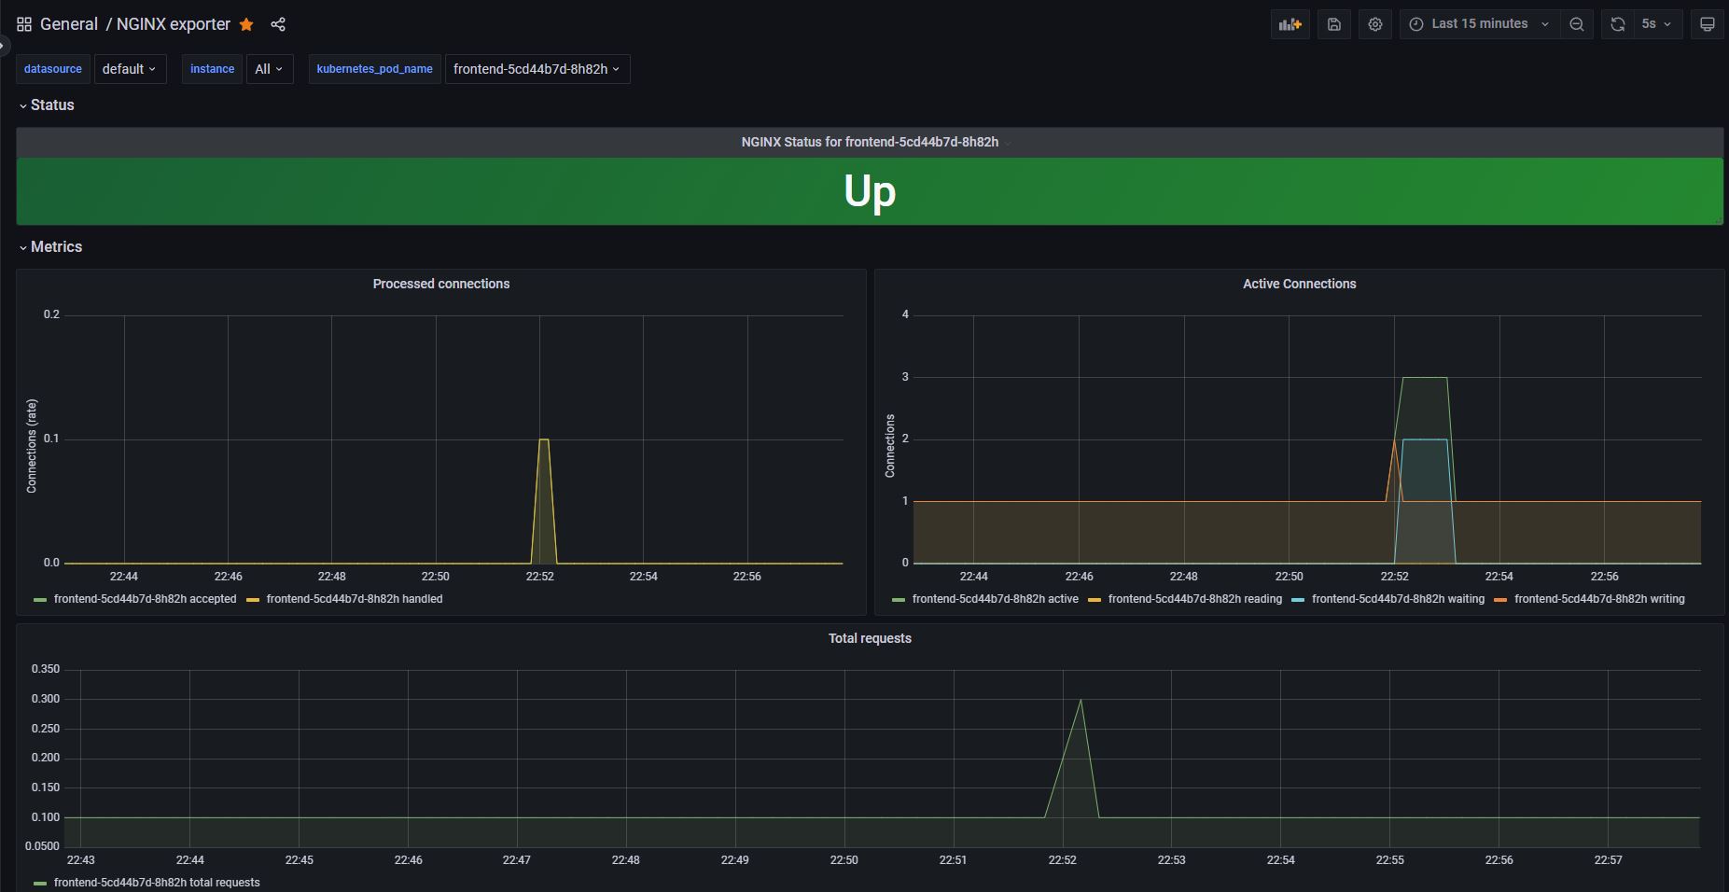Screen dimensions: 1729x892
Task: Toggle the active series in legend
Action: tap(995, 599)
